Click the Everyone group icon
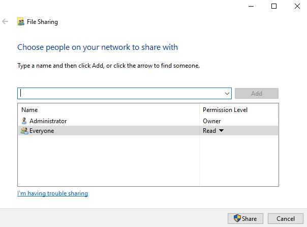This screenshot has width=307, height=227. click(x=24, y=131)
